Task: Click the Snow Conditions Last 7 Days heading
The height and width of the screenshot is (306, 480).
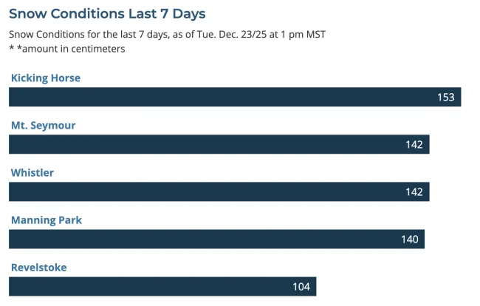Action: click(107, 13)
